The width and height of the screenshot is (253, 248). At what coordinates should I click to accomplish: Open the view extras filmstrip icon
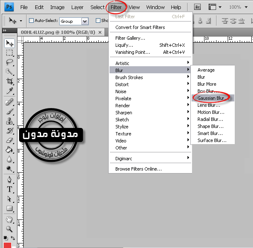[x=212, y=7]
